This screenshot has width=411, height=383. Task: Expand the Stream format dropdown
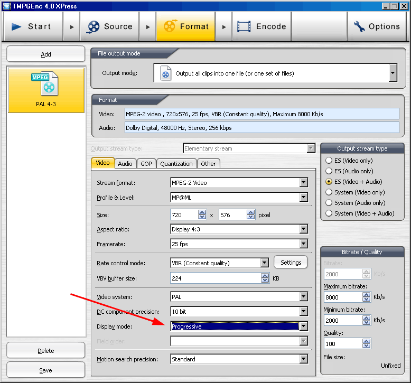pos(304,182)
